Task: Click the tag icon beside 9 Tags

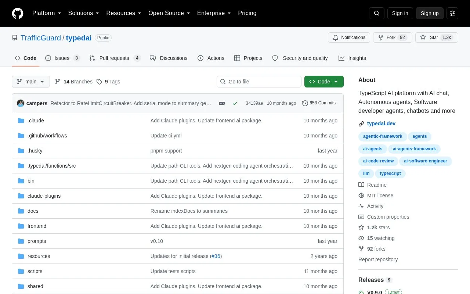Action: 99,82
